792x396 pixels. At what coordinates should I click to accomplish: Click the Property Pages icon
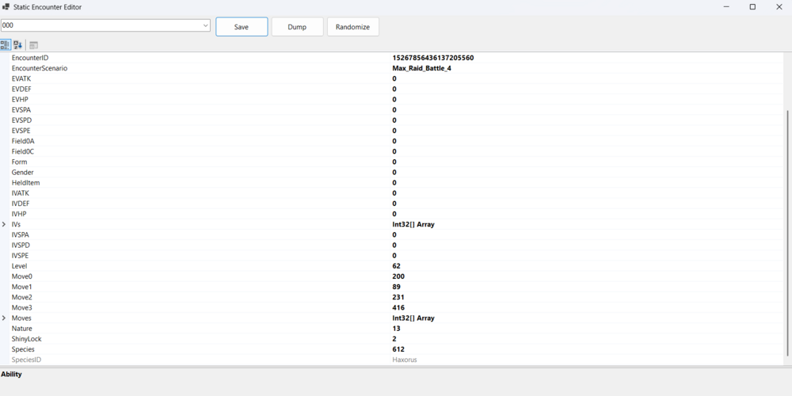tap(34, 45)
